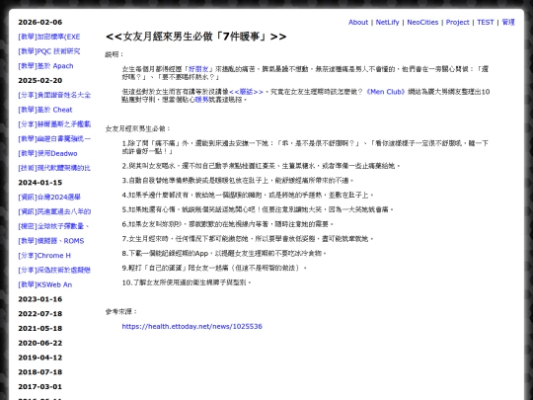The height and width of the screenshot is (400, 533).
Task: Expand the 2022-07-18 date section
Action: pyautogui.click(x=40, y=314)
